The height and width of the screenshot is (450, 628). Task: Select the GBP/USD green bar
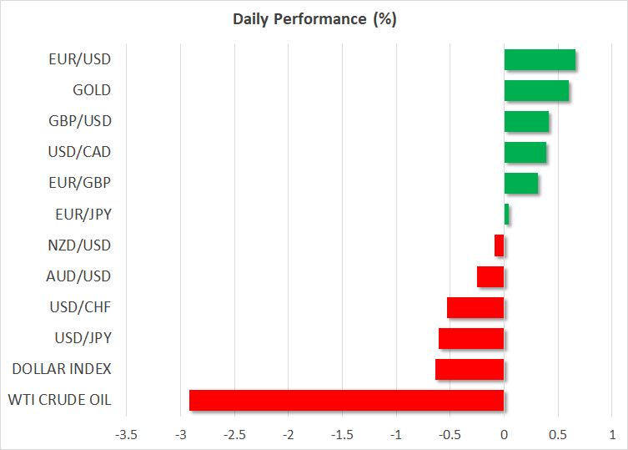(x=526, y=121)
